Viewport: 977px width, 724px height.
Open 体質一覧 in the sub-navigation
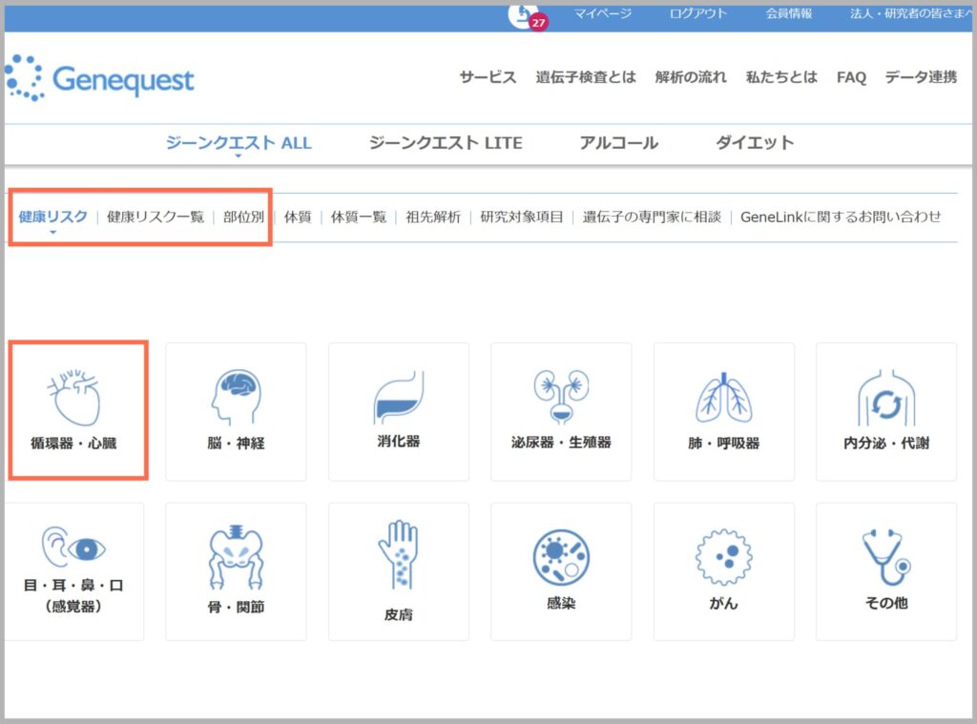359,217
